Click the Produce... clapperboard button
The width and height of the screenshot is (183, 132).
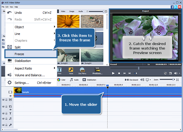97,71
